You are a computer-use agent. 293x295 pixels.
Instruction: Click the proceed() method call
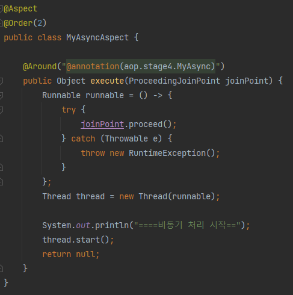[x=150, y=125]
